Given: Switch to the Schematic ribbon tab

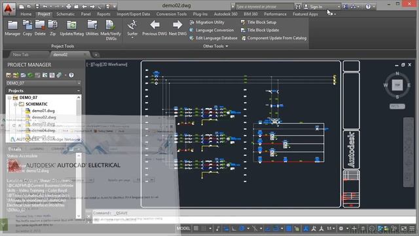Looking at the screenshot, I should pos(65,14).
